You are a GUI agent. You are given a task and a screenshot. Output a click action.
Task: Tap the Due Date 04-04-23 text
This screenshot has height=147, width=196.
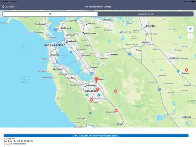click(18, 141)
